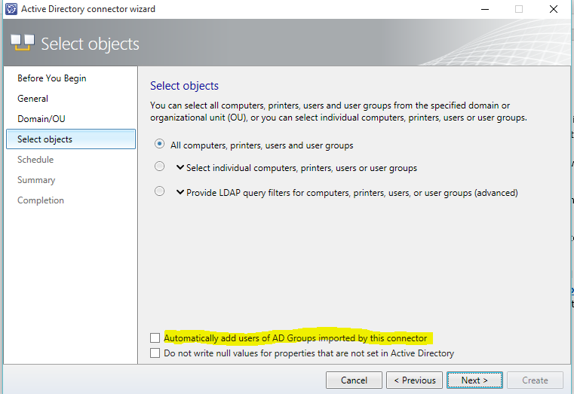Screen dimensions: 574x394
Task: Open the General step
Action: [x=32, y=99]
